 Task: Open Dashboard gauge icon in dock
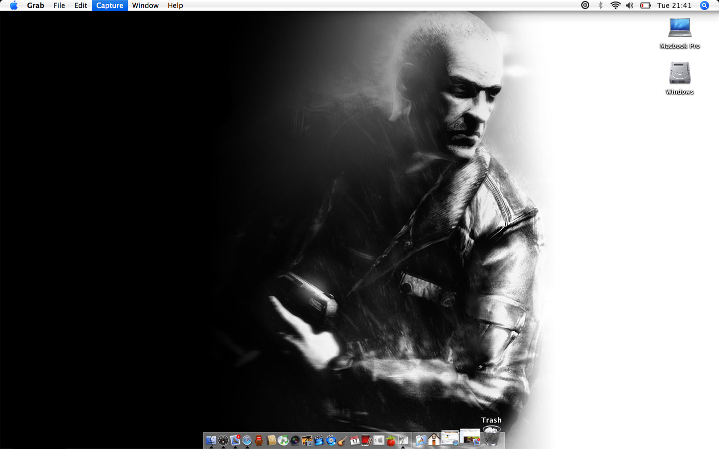[x=223, y=440]
